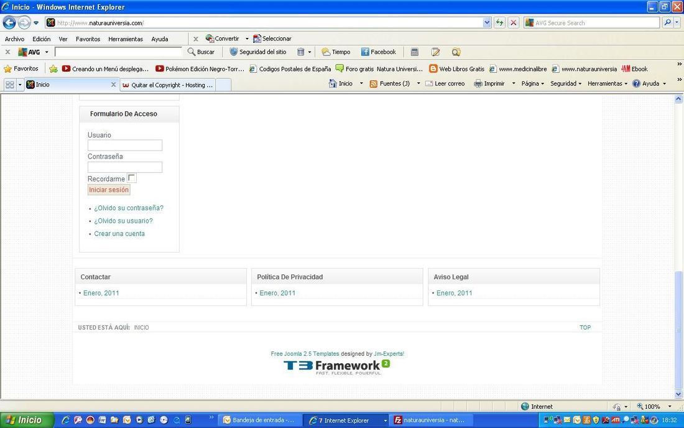This screenshot has width=684, height=428.
Task: Click the T3 Framework logo
Action: [x=337, y=368]
